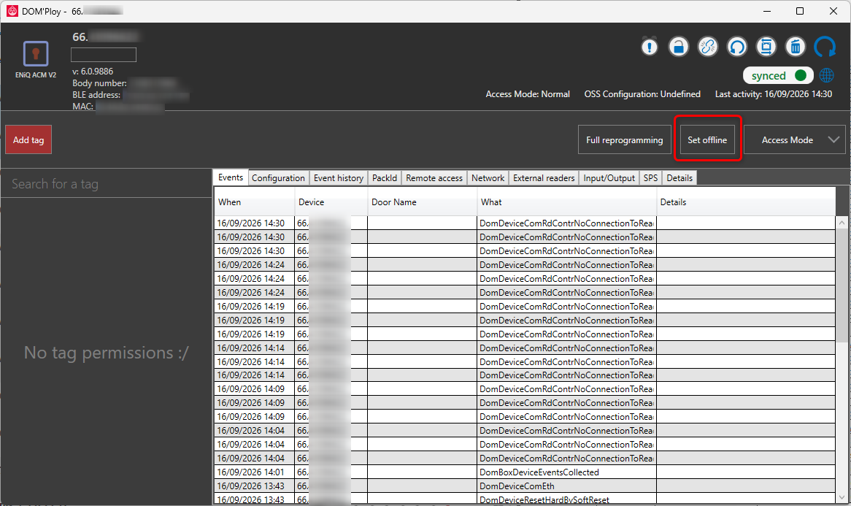Open the PackId tab
The image size is (851, 506).
(x=385, y=178)
